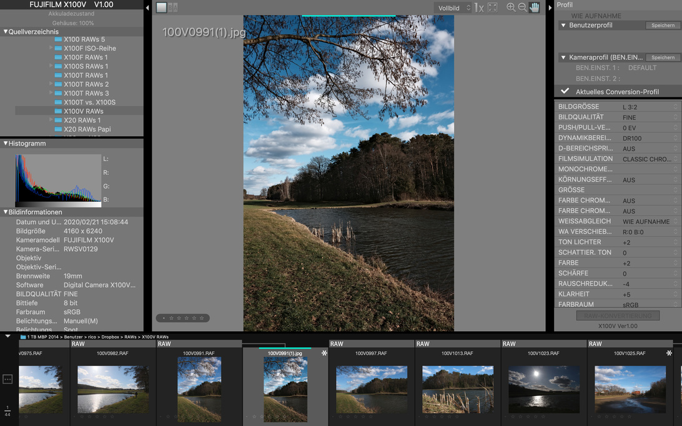Viewport: 682px width, 426px height.
Task: Switch to before/after comparison view icon
Action: click(x=173, y=7)
